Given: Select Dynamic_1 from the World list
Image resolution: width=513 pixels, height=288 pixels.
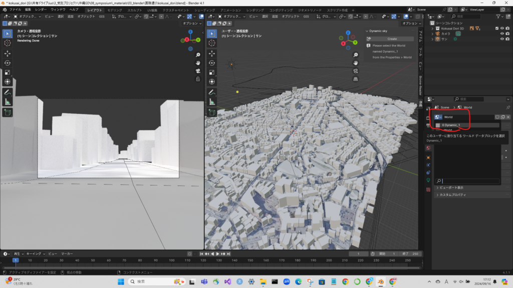Looking at the screenshot, I should [451, 125].
